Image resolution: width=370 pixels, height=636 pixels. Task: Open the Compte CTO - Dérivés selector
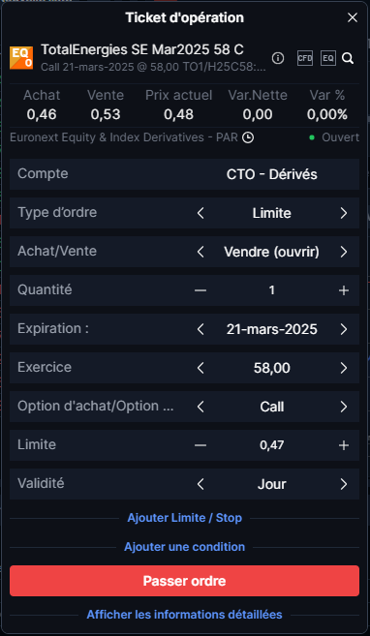point(185,174)
